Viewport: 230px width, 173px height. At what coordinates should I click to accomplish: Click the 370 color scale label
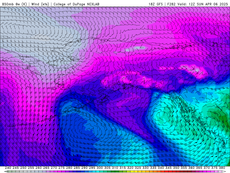[207, 168]
